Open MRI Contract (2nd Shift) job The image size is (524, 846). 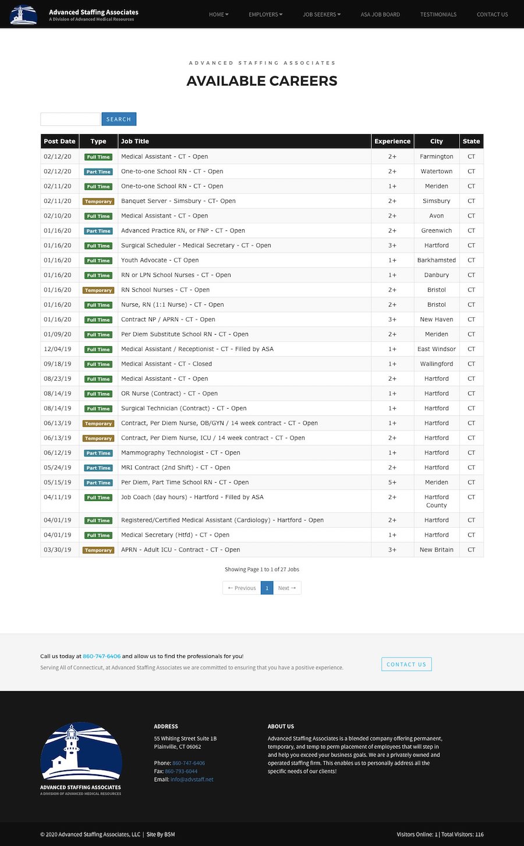point(176,468)
